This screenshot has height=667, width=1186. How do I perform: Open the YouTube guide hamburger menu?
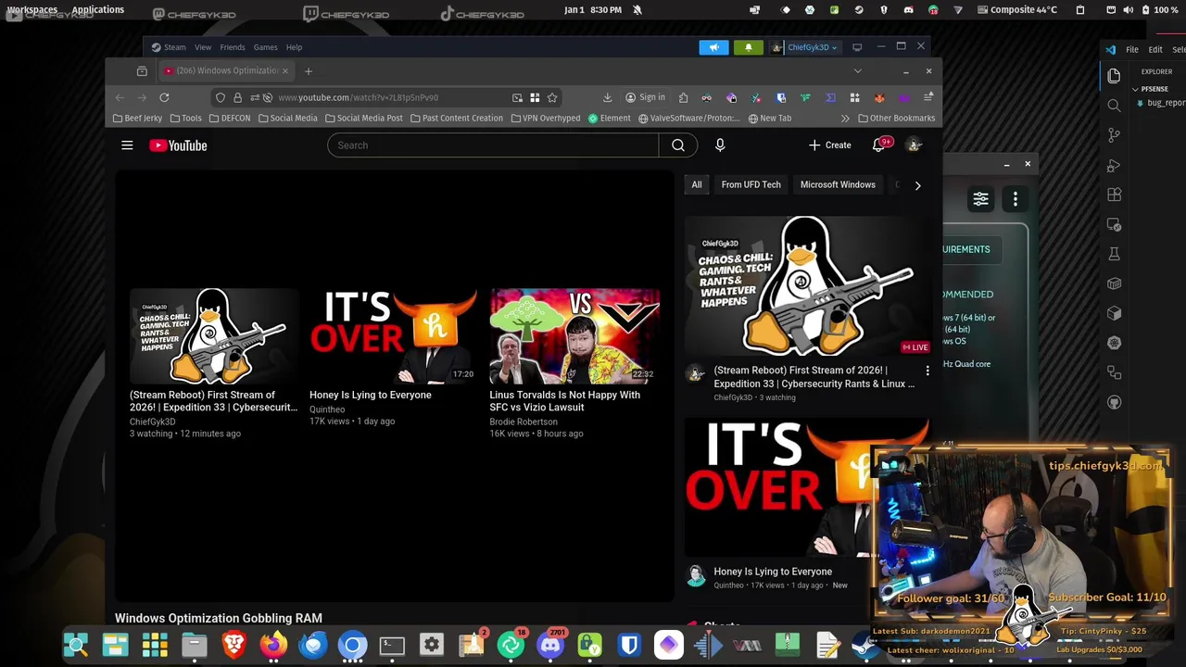point(127,145)
